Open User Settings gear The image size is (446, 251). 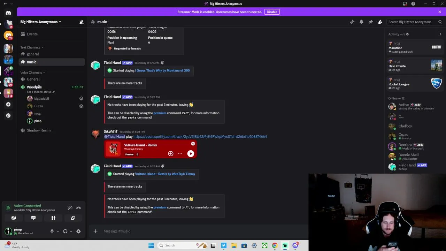[78, 231]
